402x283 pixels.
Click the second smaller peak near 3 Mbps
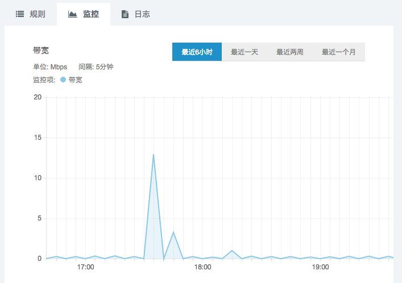pyautogui.click(x=173, y=232)
